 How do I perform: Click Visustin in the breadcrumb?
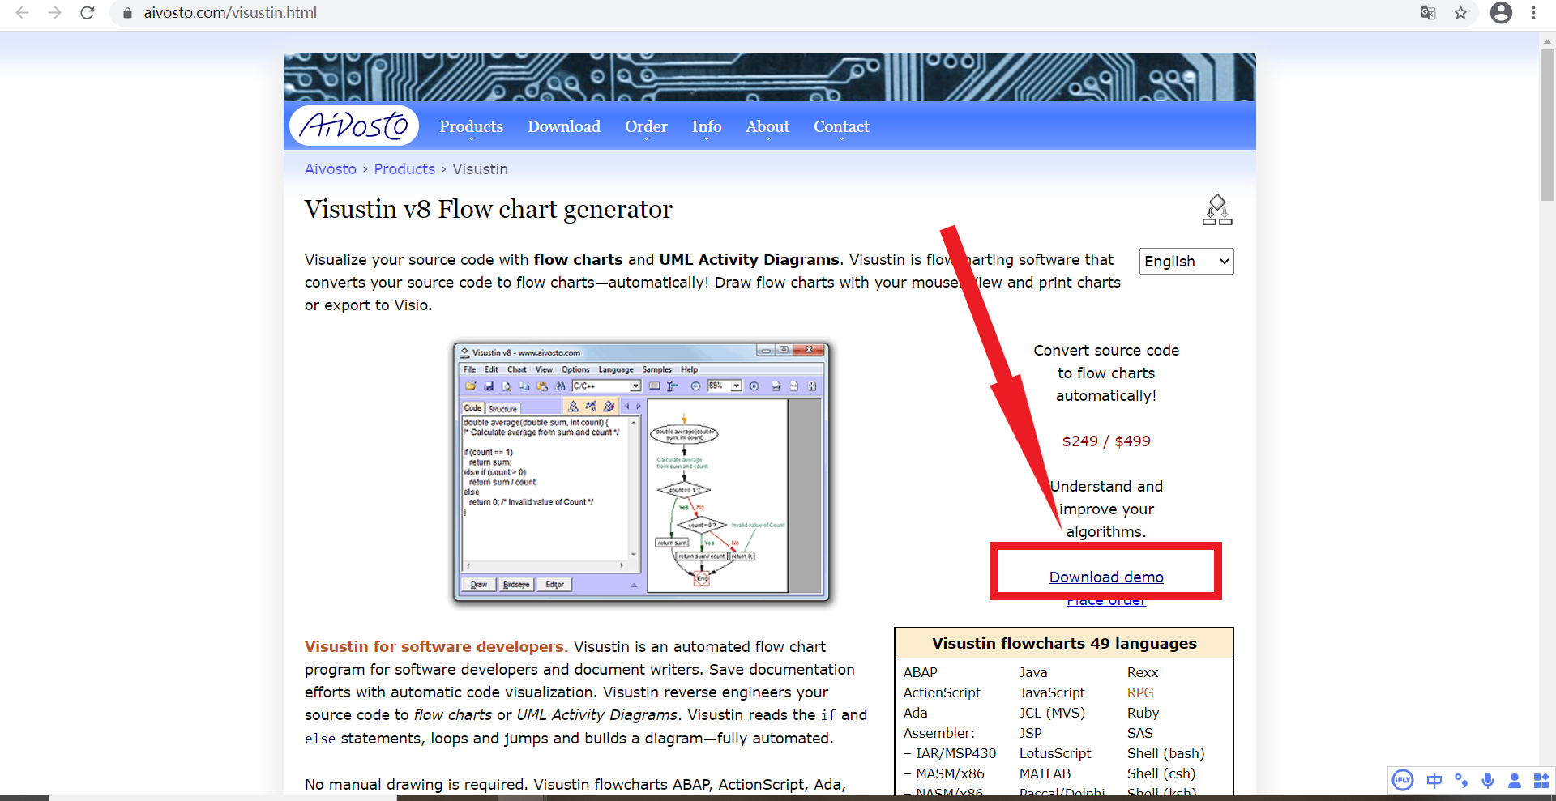coord(480,168)
